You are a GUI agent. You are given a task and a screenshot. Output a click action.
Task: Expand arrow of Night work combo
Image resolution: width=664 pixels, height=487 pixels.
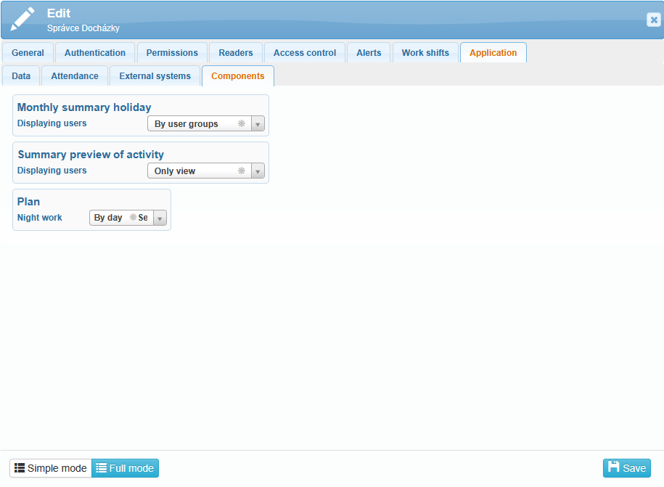click(160, 218)
